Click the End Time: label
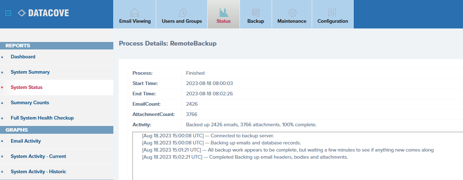 tap(144, 94)
